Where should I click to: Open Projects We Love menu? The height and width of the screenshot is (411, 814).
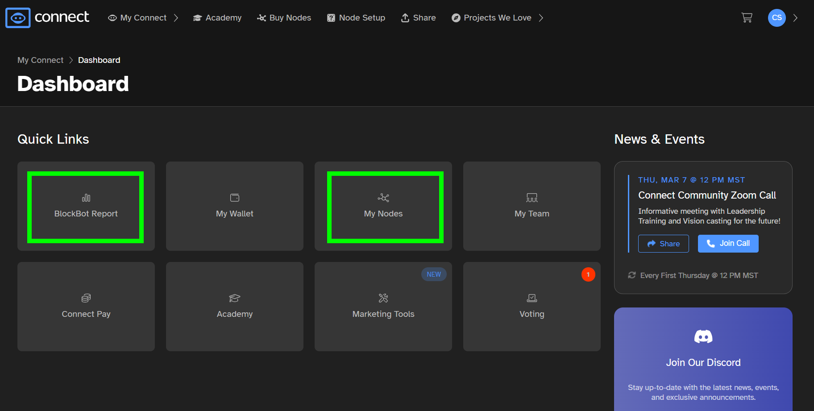click(x=498, y=18)
